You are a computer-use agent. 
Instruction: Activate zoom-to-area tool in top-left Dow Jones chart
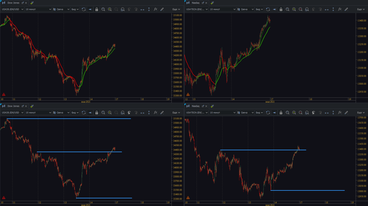tap(123, 9)
